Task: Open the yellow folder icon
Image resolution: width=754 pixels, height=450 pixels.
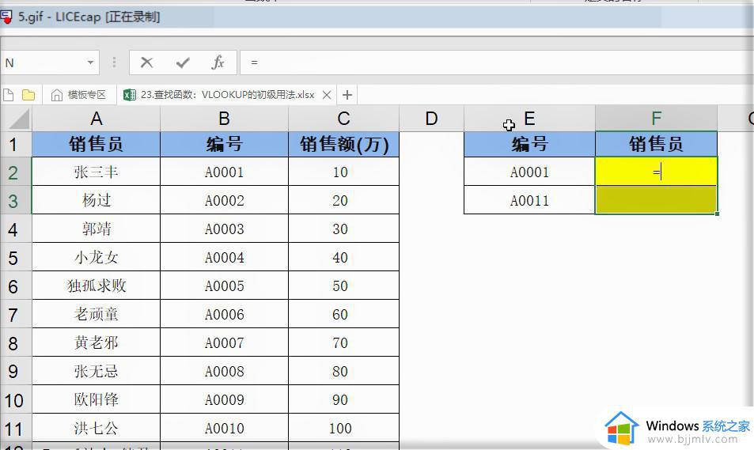Action: tap(28, 95)
